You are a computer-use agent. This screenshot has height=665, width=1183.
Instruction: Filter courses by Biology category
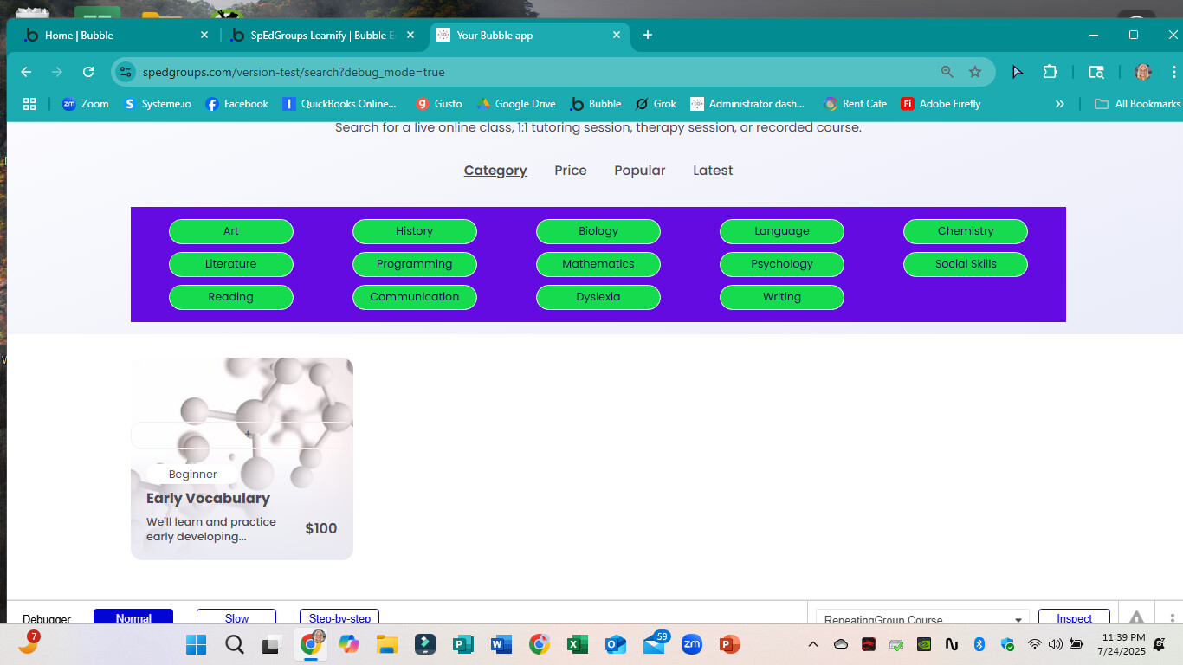[x=598, y=231]
